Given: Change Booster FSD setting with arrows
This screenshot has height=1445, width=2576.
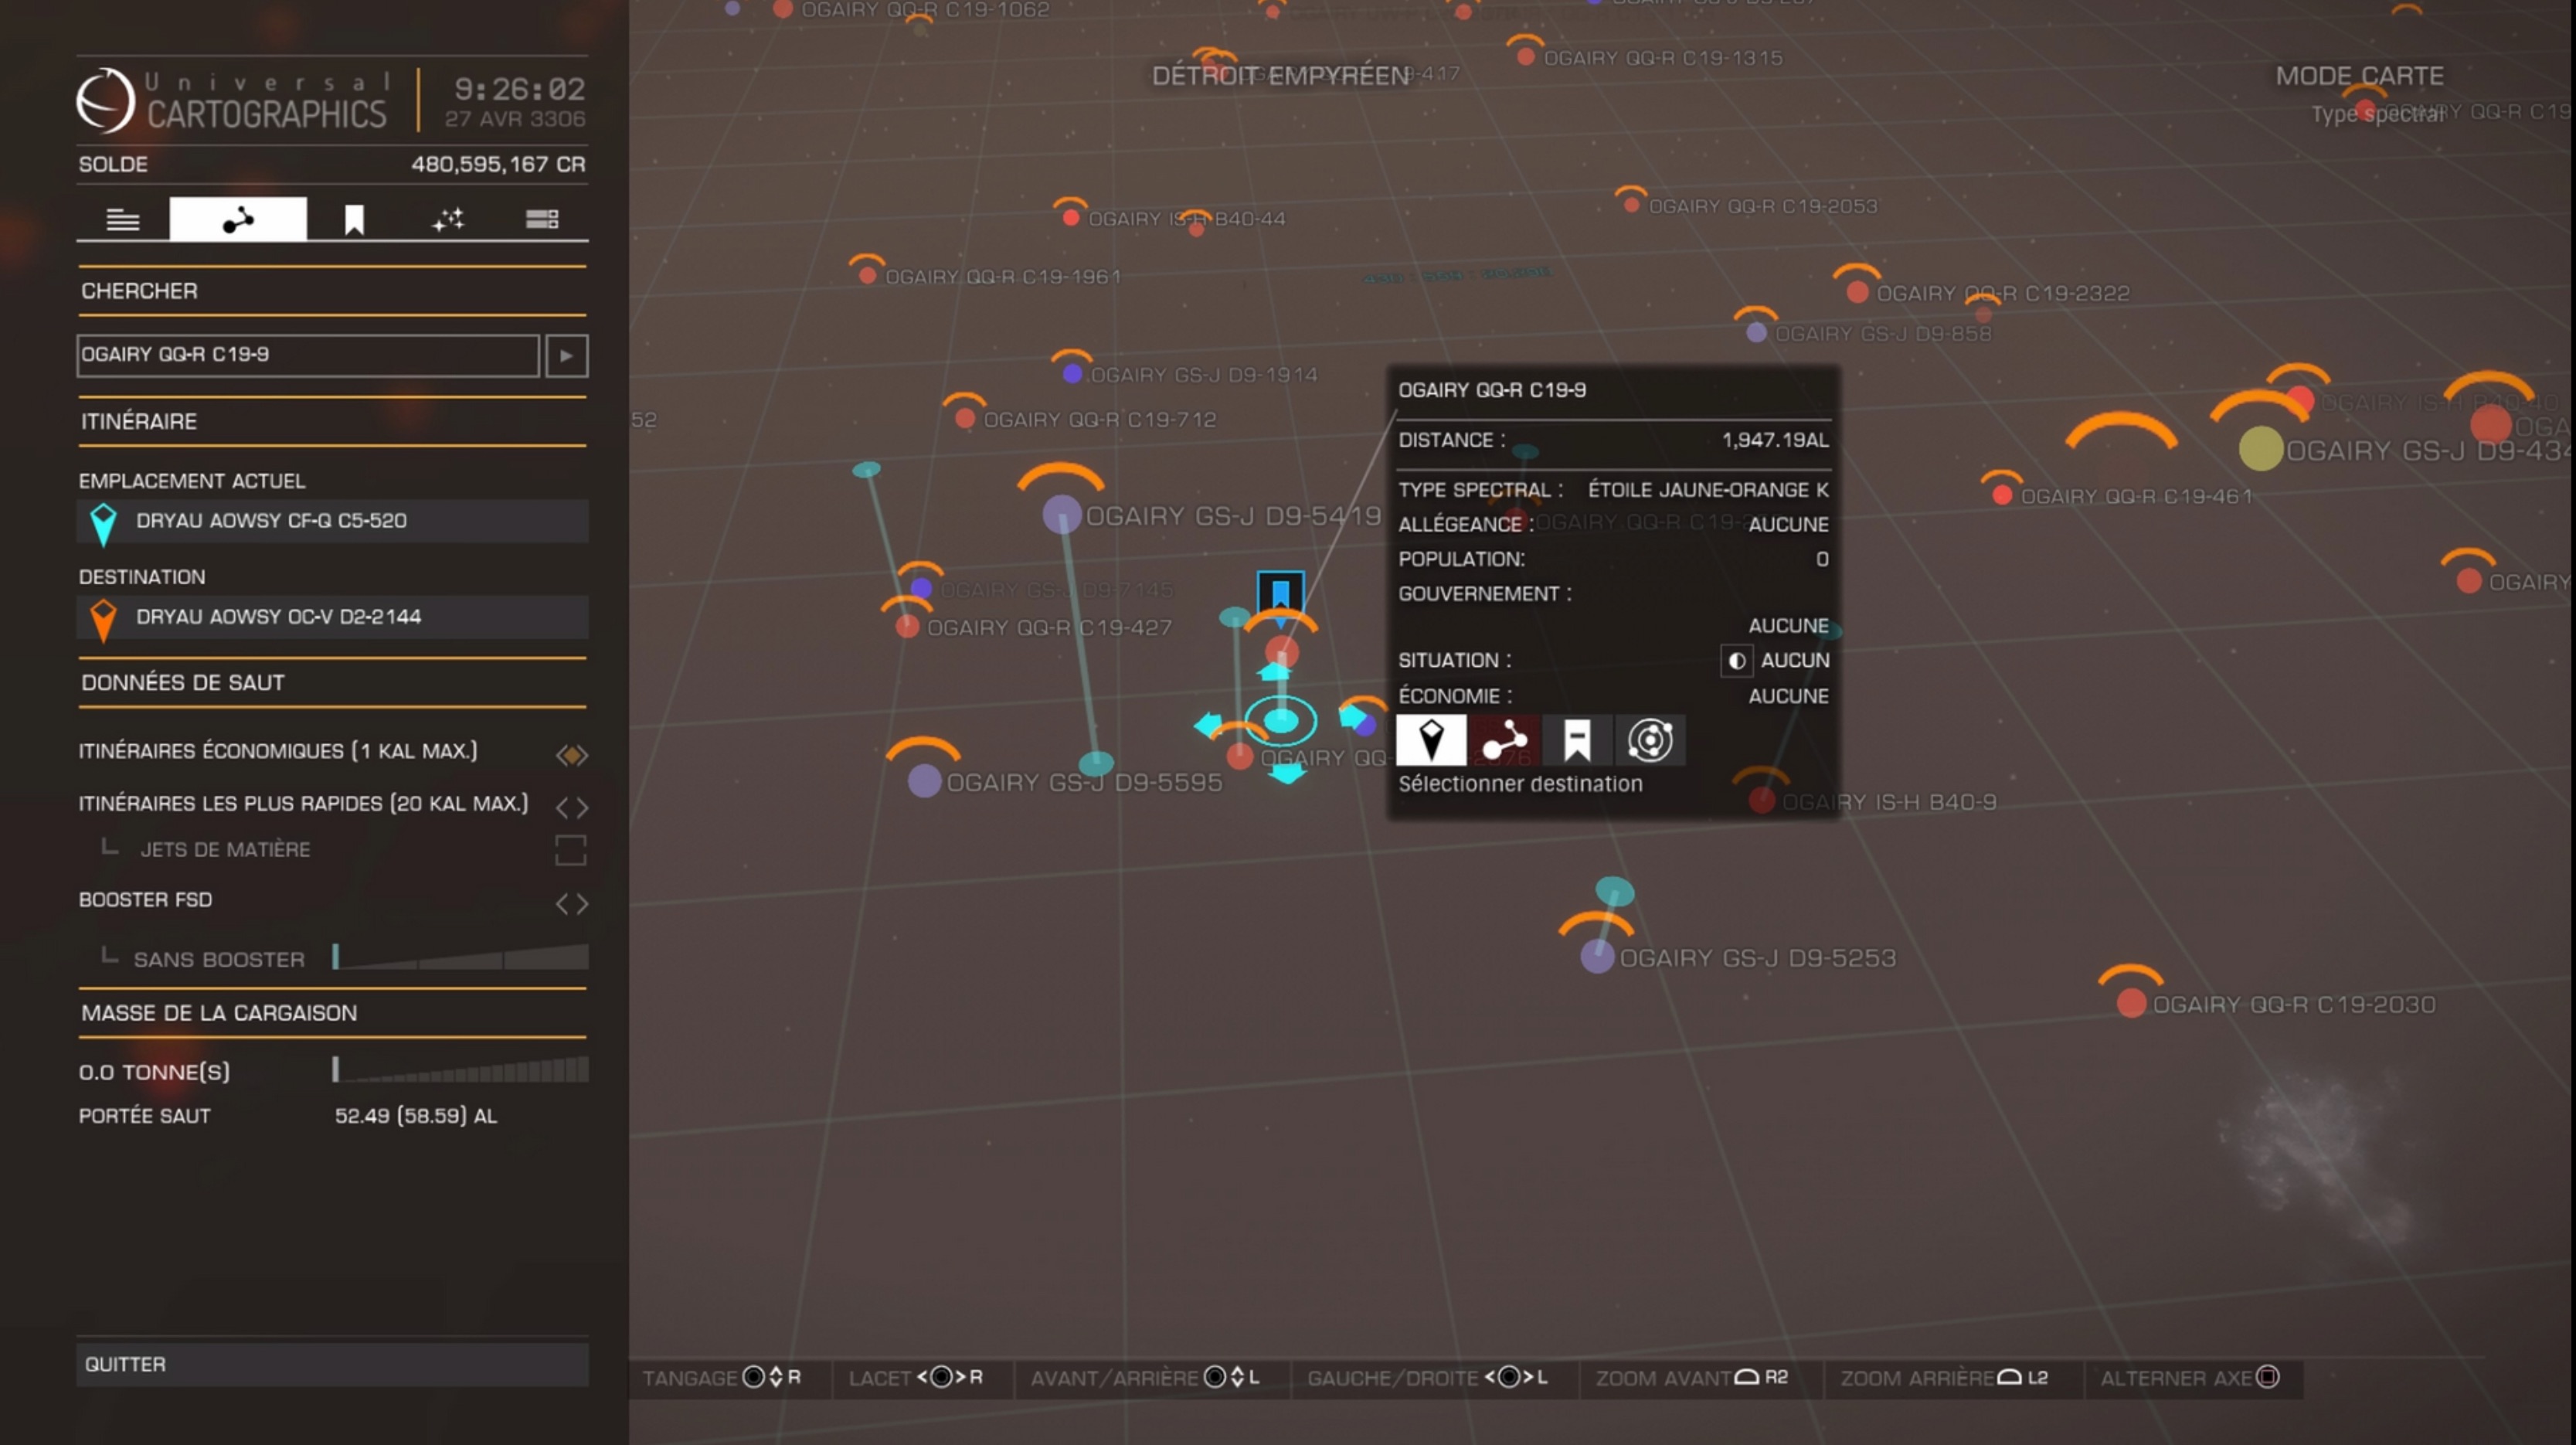Looking at the screenshot, I should pyautogui.click(x=572, y=903).
